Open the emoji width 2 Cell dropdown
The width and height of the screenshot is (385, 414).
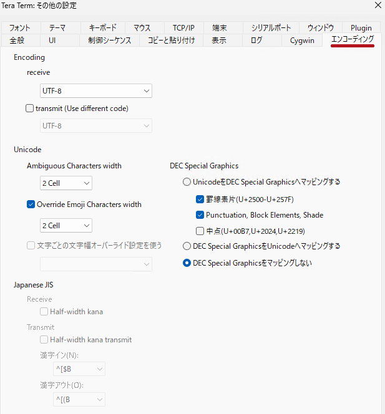(66, 226)
